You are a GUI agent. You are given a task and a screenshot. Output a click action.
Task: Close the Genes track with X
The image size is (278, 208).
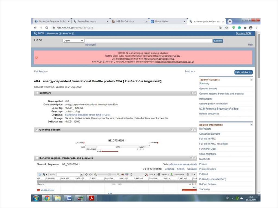[x=195, y=184]
